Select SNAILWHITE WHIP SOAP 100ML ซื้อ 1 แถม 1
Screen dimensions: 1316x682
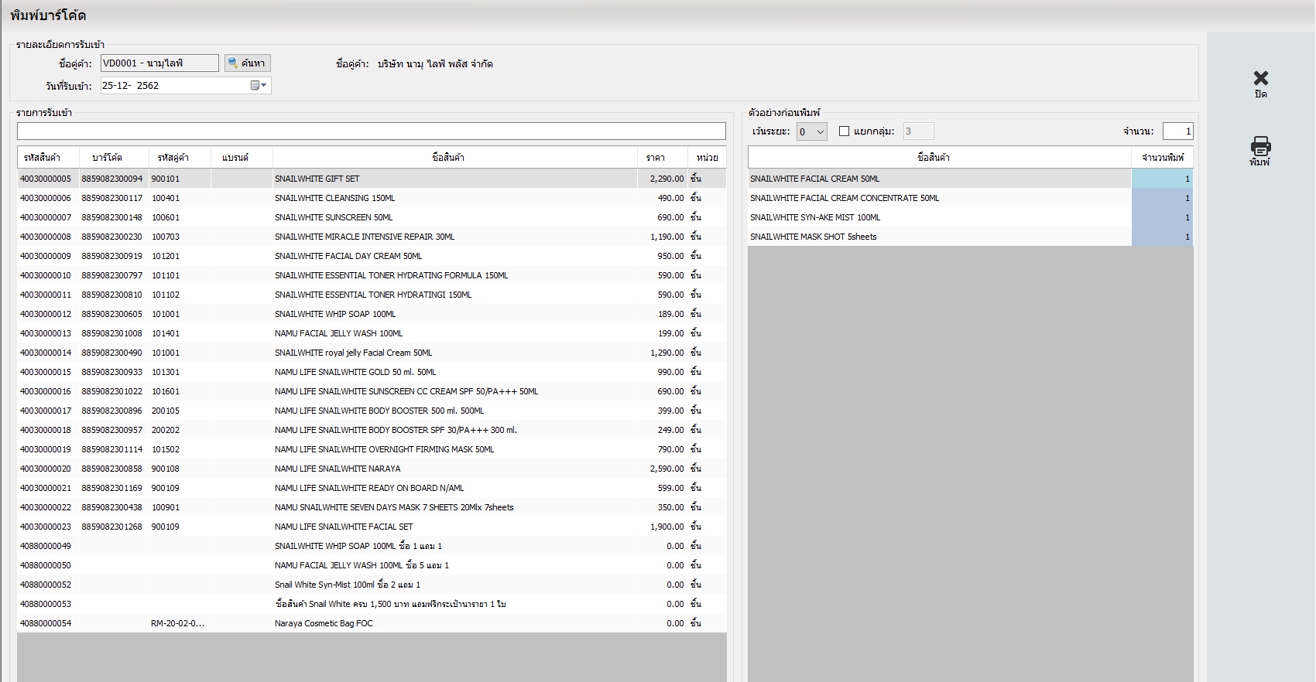pyautogui.click(x=372, y=546)
